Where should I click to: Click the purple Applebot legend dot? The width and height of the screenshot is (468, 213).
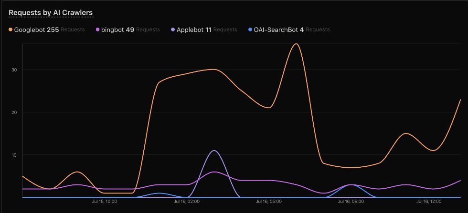(x=173, y=30)
